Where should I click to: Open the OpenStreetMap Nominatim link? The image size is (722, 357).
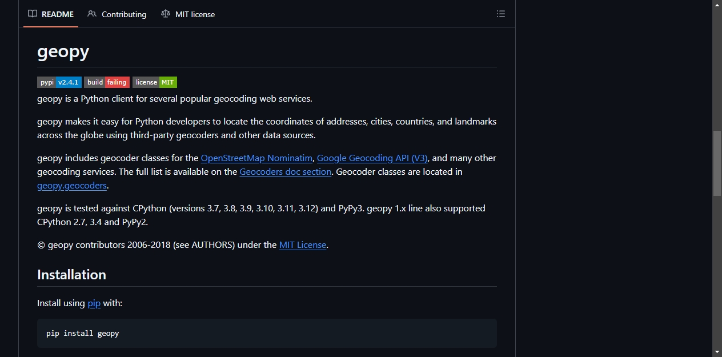coord(256,158)
